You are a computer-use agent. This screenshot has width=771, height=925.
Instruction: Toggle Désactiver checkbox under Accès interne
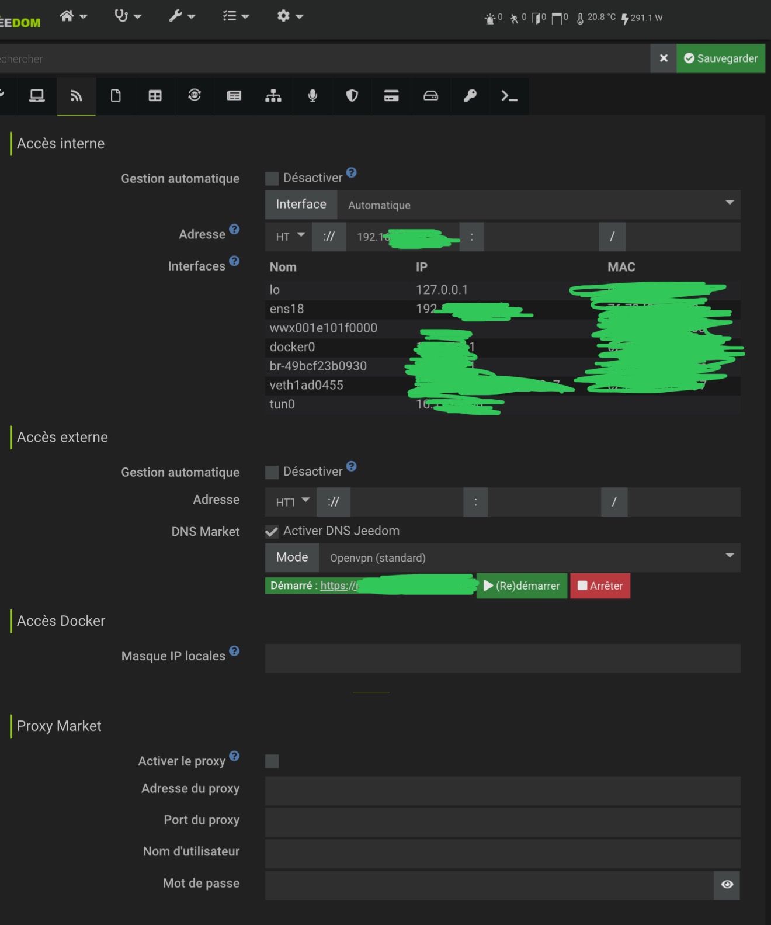tap(272, 178)
